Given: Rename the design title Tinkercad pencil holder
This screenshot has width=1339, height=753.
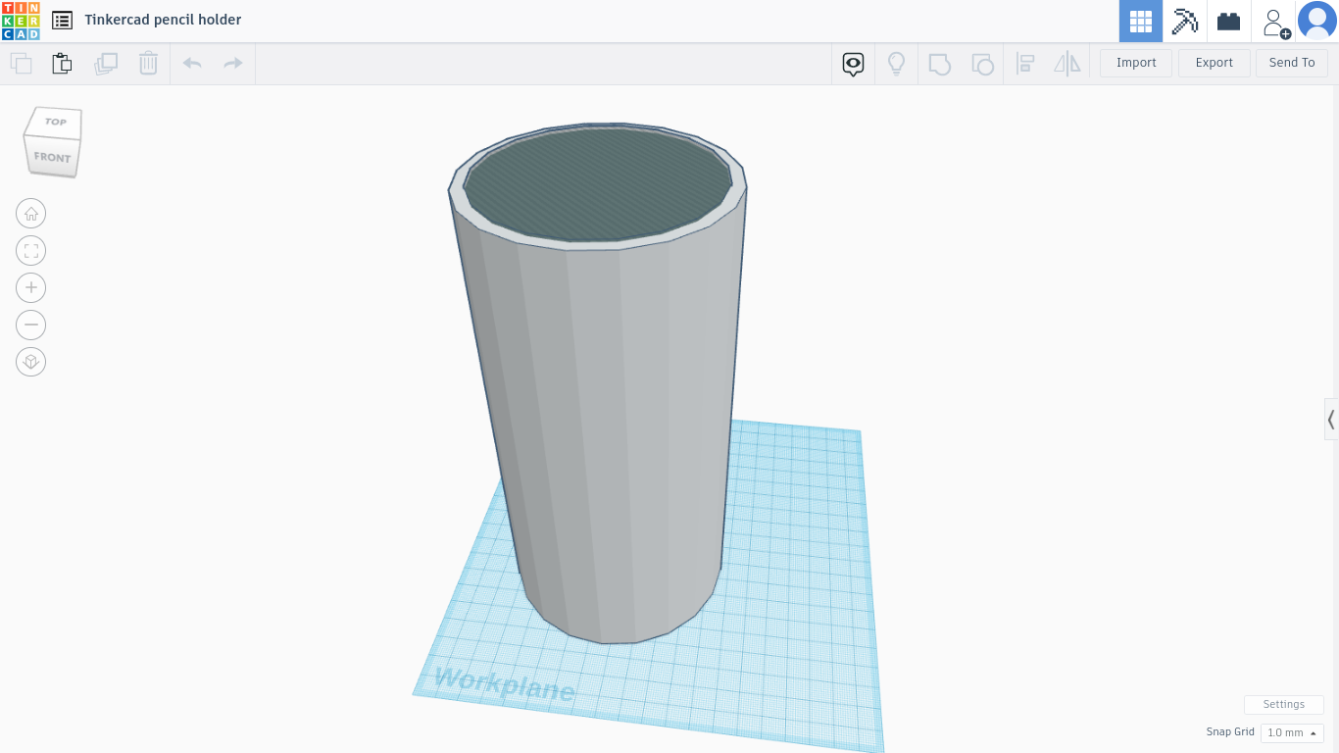Looking at the screenshot, I should click(x=163, y=20).
